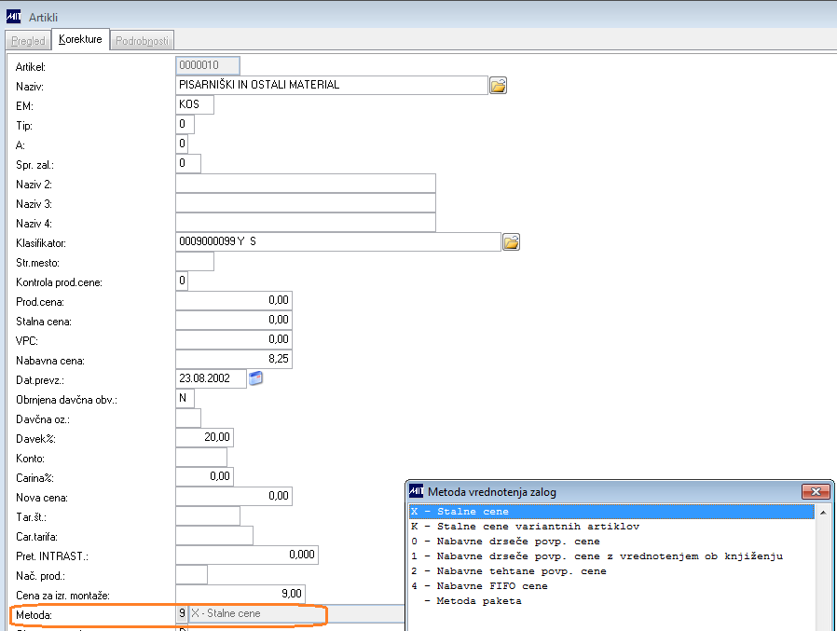Viewport: 837px width, 631px height.
Task: Click the Stalna cena value field
Action: click(x=234, y=320)
